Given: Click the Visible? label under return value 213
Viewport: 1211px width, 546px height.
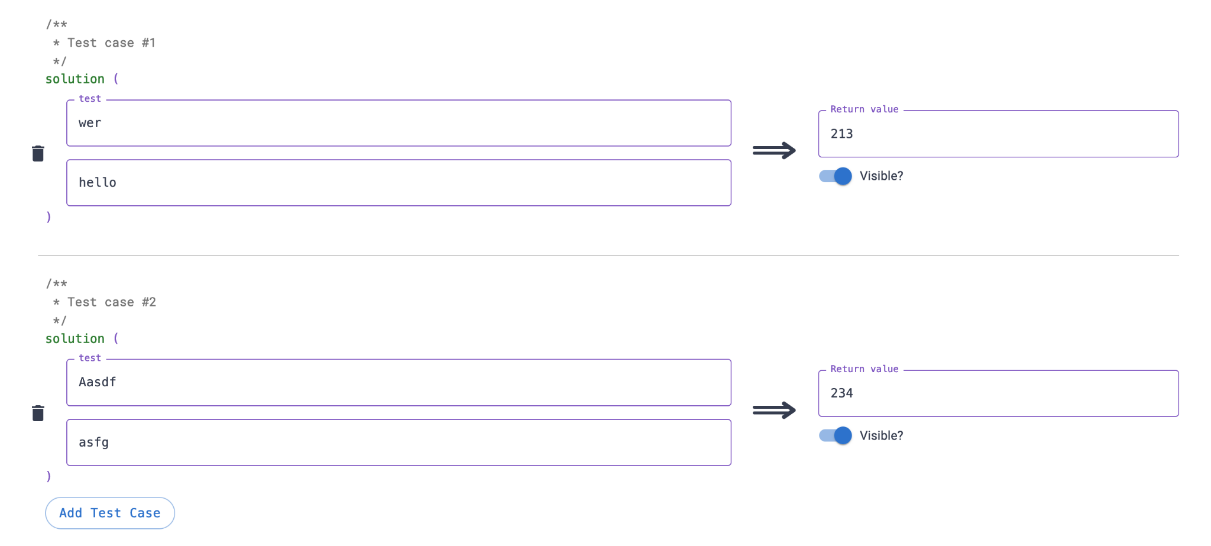Looking at the screenshot, I should coord(881,176).
